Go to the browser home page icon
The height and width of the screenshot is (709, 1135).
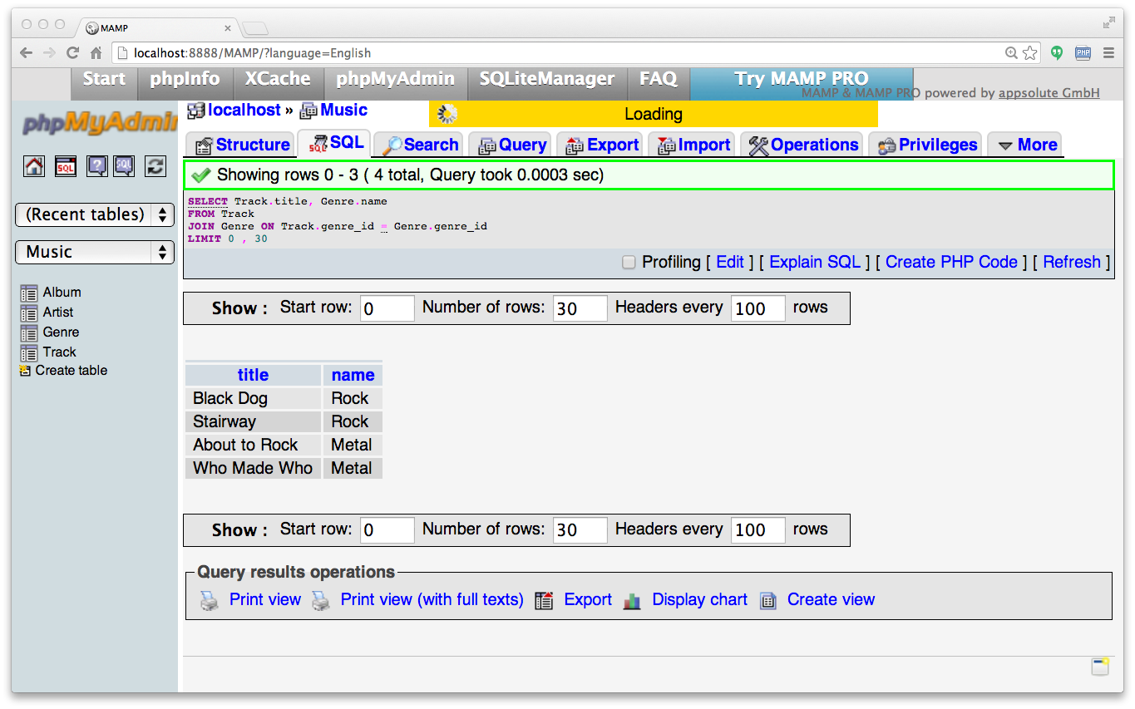tap(96, 53)
